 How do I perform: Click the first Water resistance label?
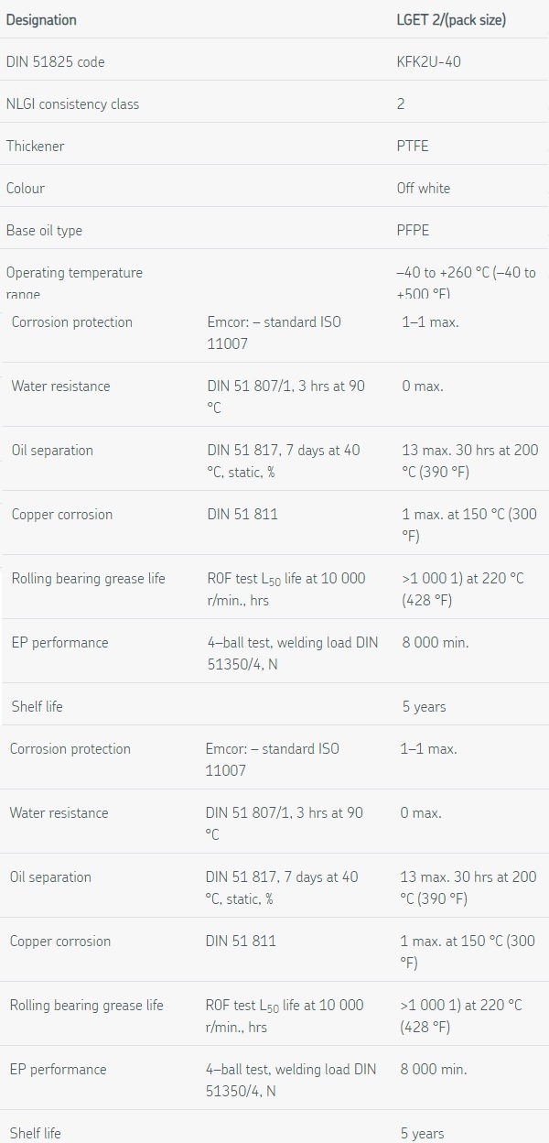(x=60, y=386)
